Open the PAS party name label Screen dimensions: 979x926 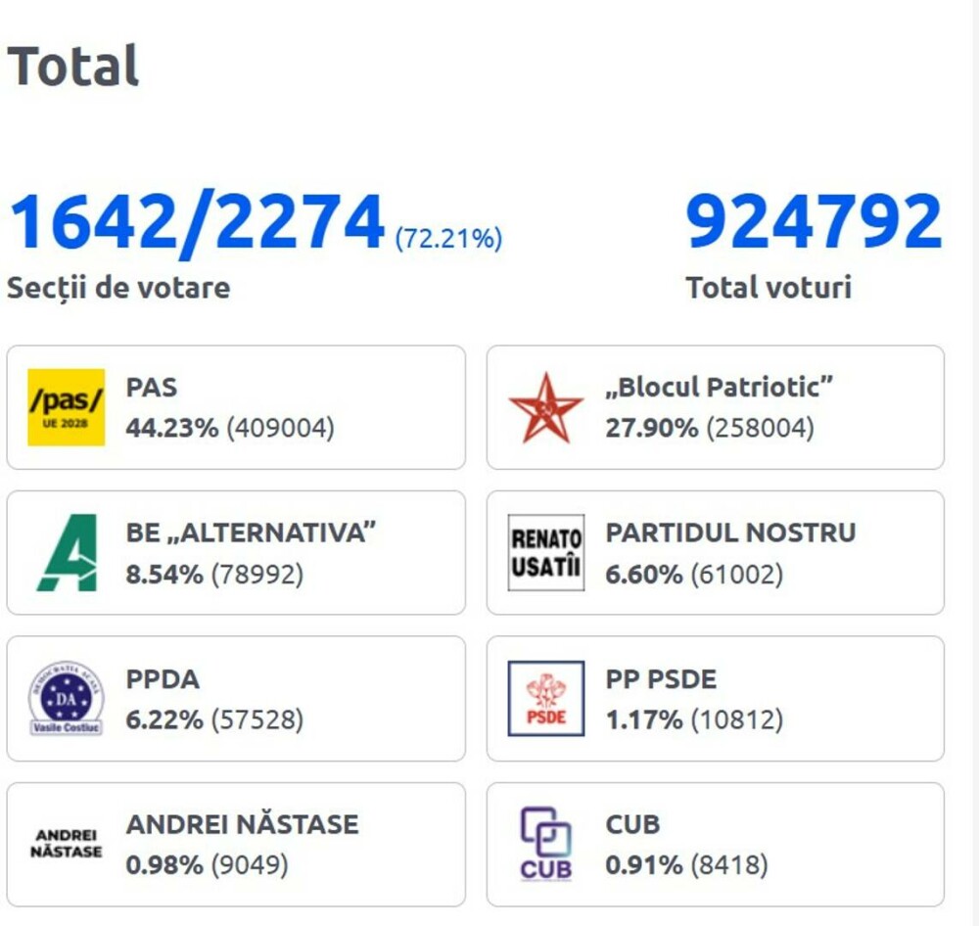pyautogui.click(x=152, y=388)
